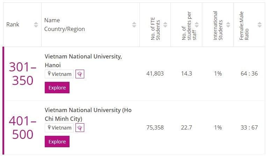This screenshot has width=268, height=157.
Task: Click Vietnam location tag under Hanoi university
Action: click(59, 74)
